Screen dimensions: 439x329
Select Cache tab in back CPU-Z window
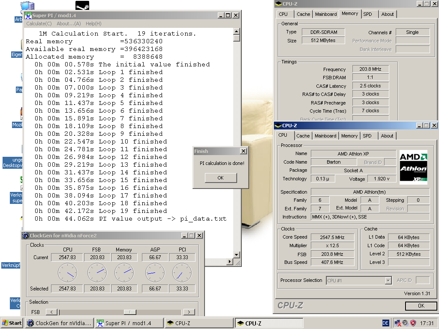(303, 14)
